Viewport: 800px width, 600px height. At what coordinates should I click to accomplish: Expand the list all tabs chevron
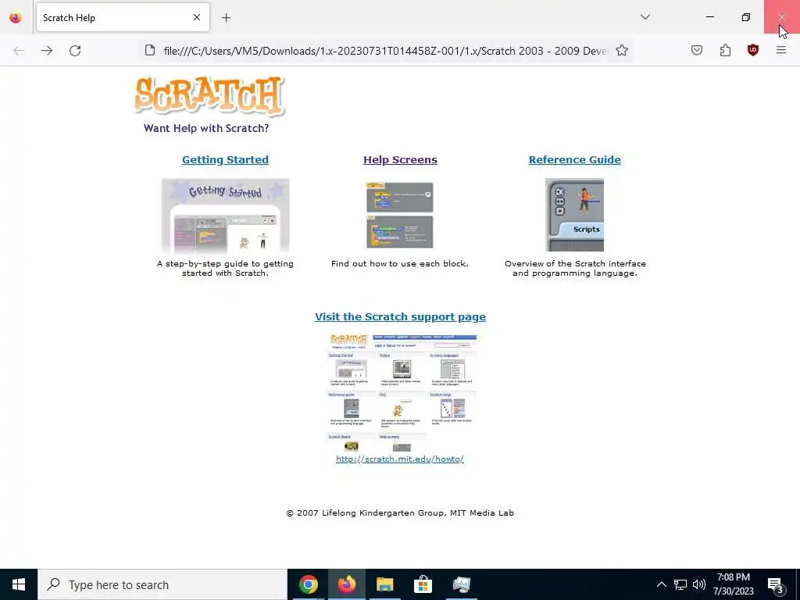pyautogui.click(x=645, y=17)
